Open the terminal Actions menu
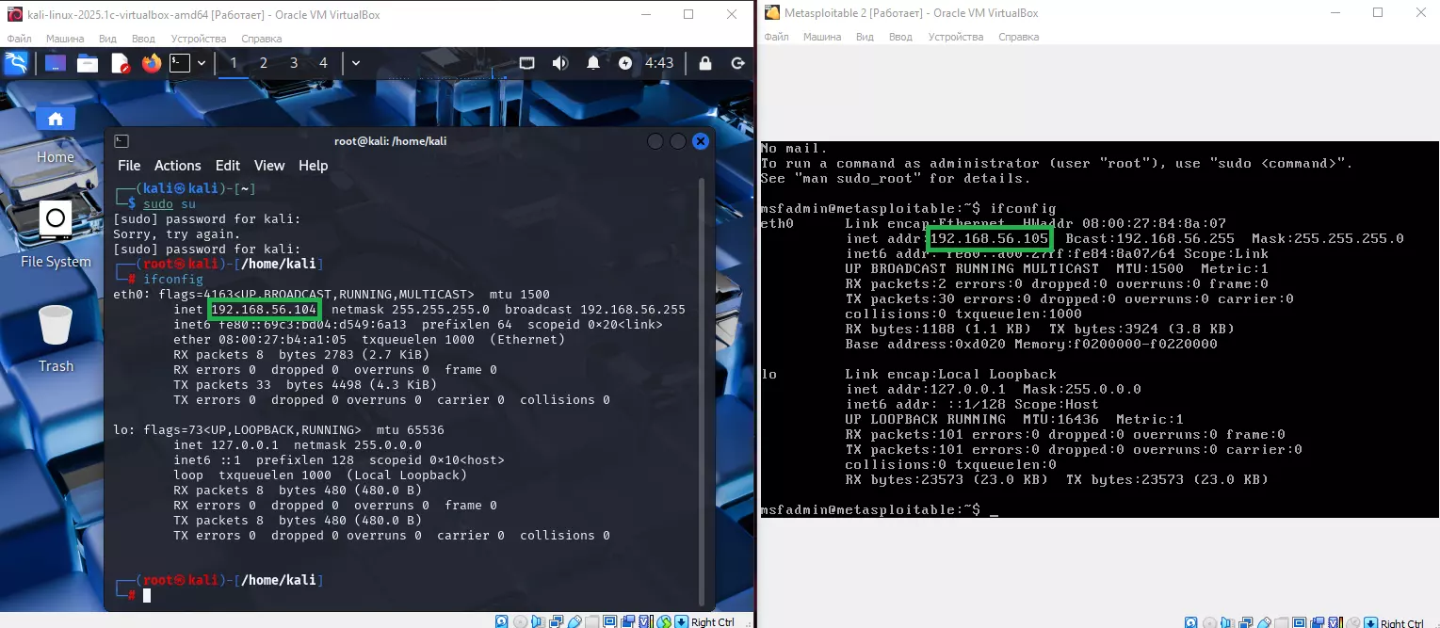This screenshot has width=1440, height=628. point(178,166)
